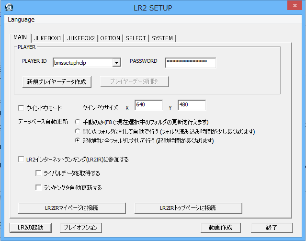Check ランキングを自動更新する option
Screen dimensions: 306x241
38,187
